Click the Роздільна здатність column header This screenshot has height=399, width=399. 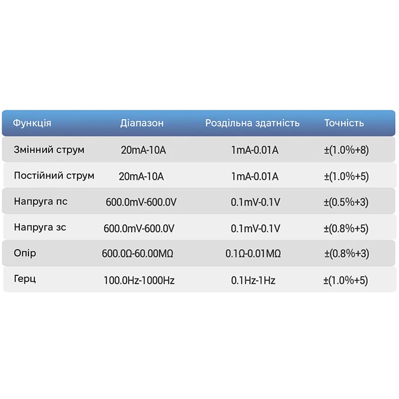pos(252,123)
